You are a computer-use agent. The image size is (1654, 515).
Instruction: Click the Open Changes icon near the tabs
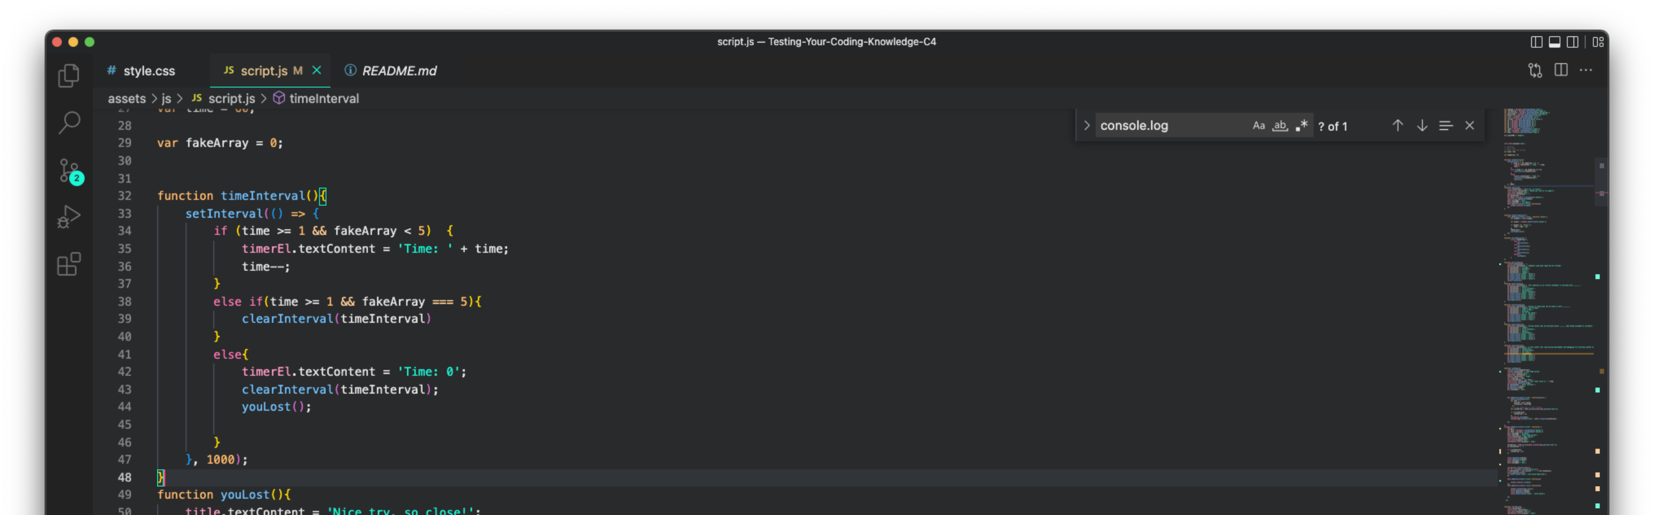tap(1535, 71)
